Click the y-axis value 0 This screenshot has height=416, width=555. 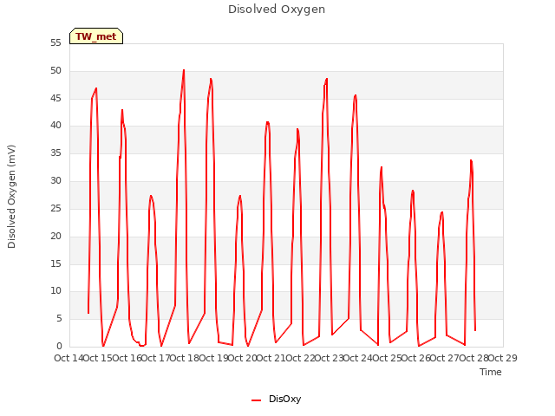(x=59, y=346)
